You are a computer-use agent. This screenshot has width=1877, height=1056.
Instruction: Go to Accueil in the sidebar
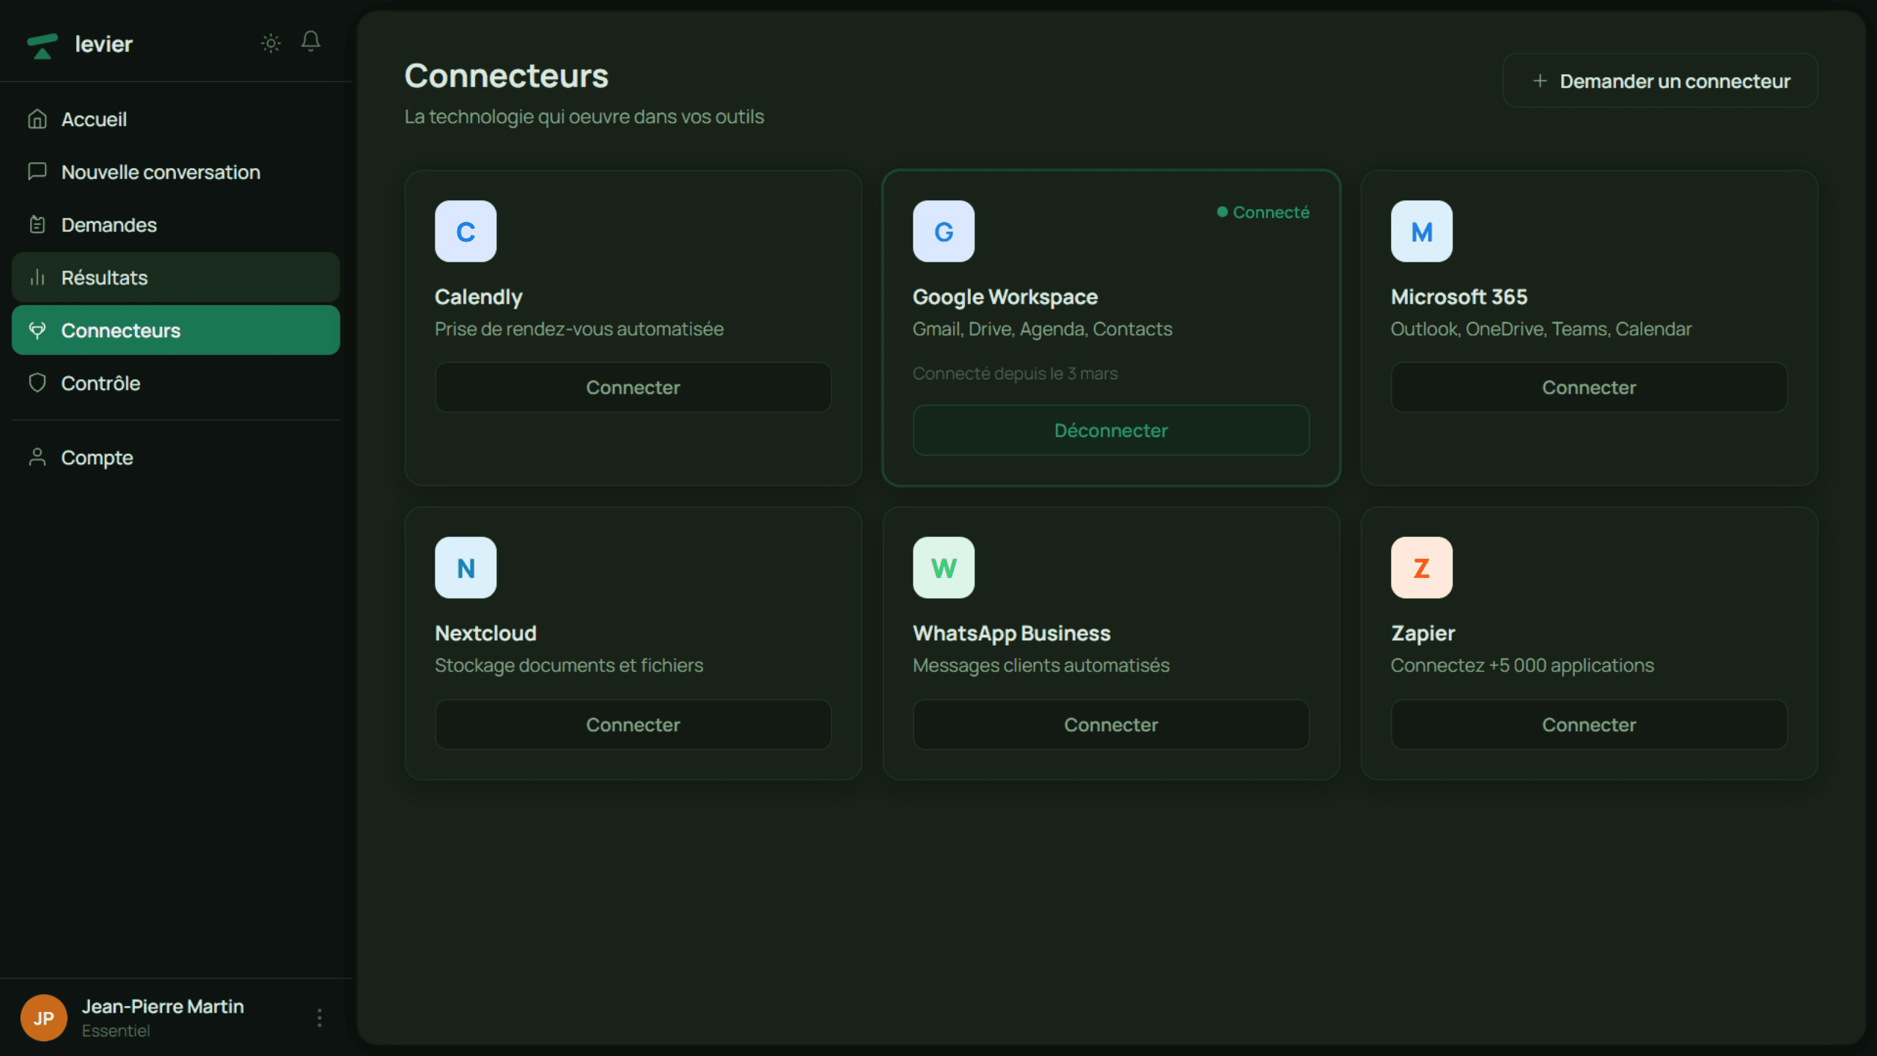[176, 119]
